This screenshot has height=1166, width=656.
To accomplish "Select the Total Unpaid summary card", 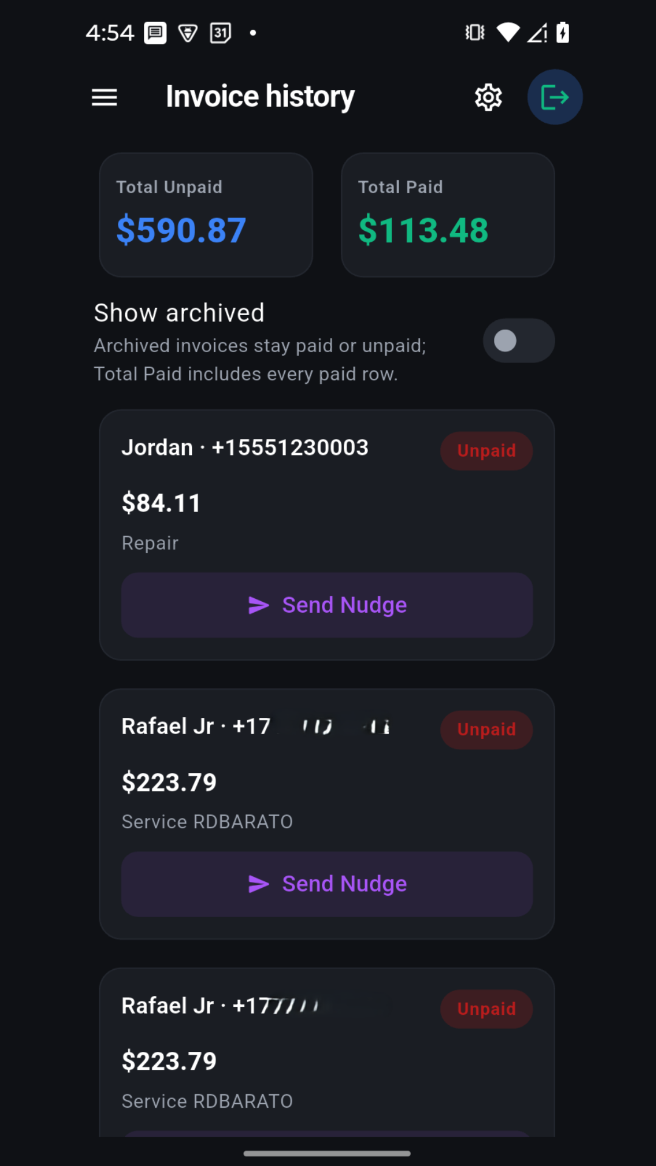I will [206, 214].
